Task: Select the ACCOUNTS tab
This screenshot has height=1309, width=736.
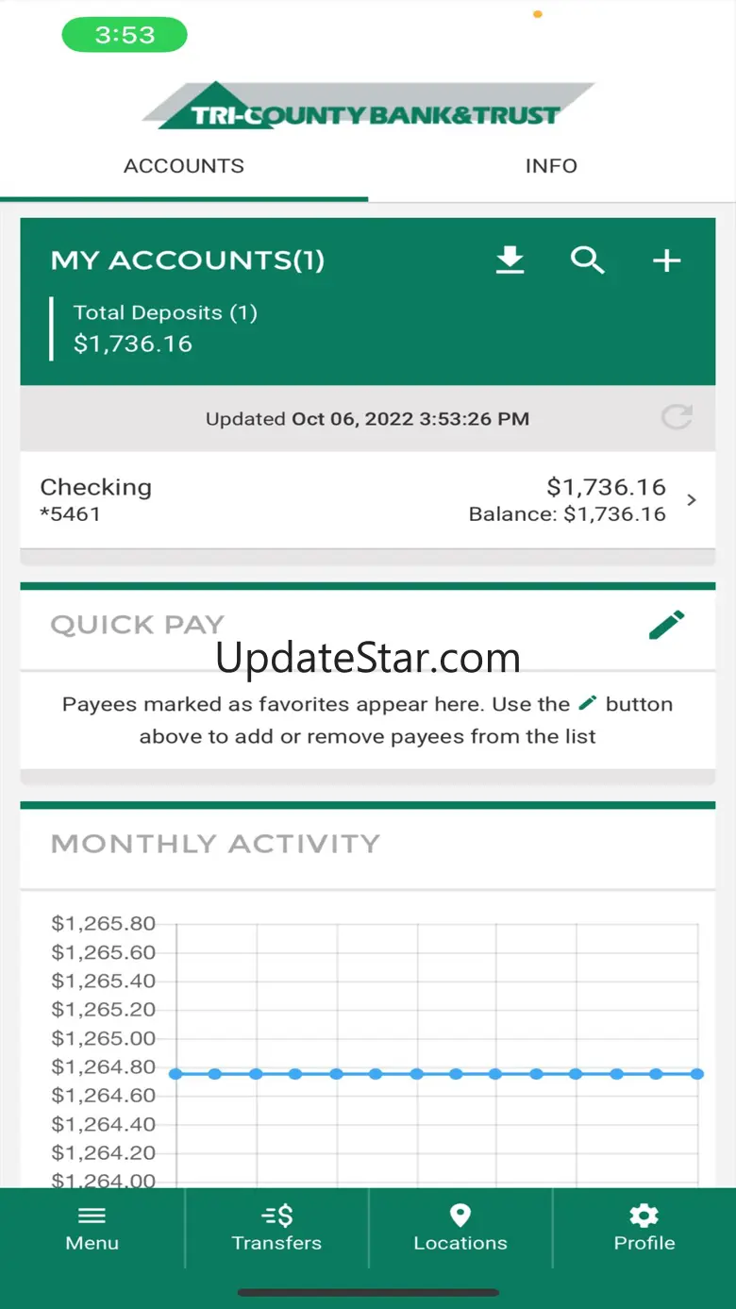Action: click(184, 166)
